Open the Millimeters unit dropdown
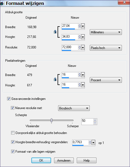Image resolution: width=130 pixels, height=167 pixels. (106, 32)
